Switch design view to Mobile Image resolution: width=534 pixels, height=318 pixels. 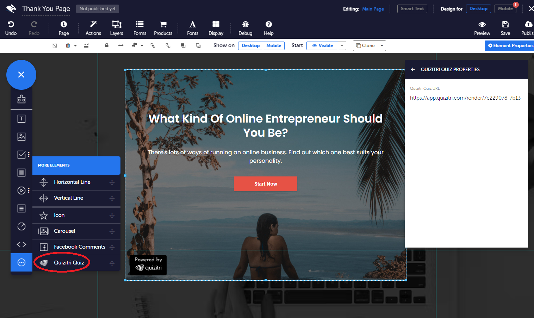pyautogui.click(x=505, y=9)
